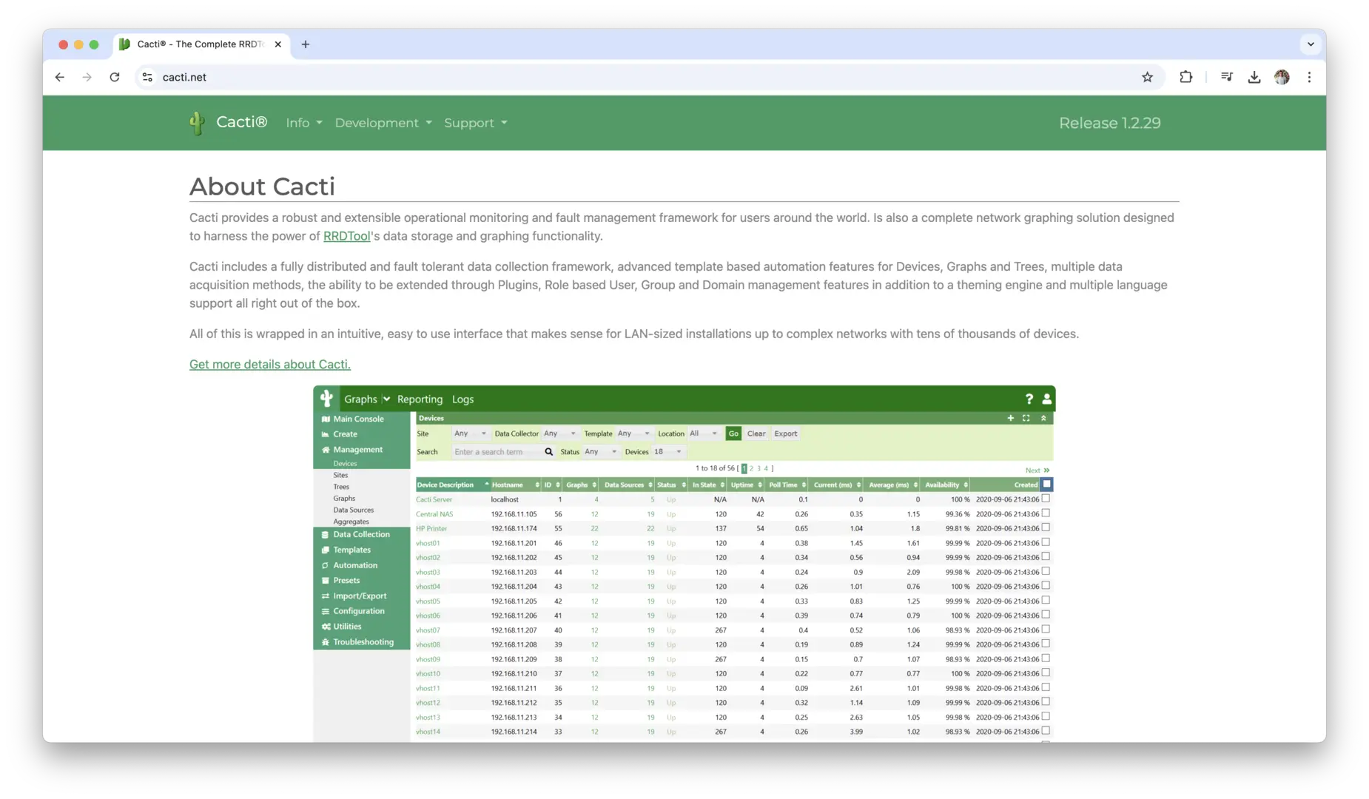This screenshot has width=1369, height=799.
Task: Open the Automation sidebar section
Action: tap(355, 565)
